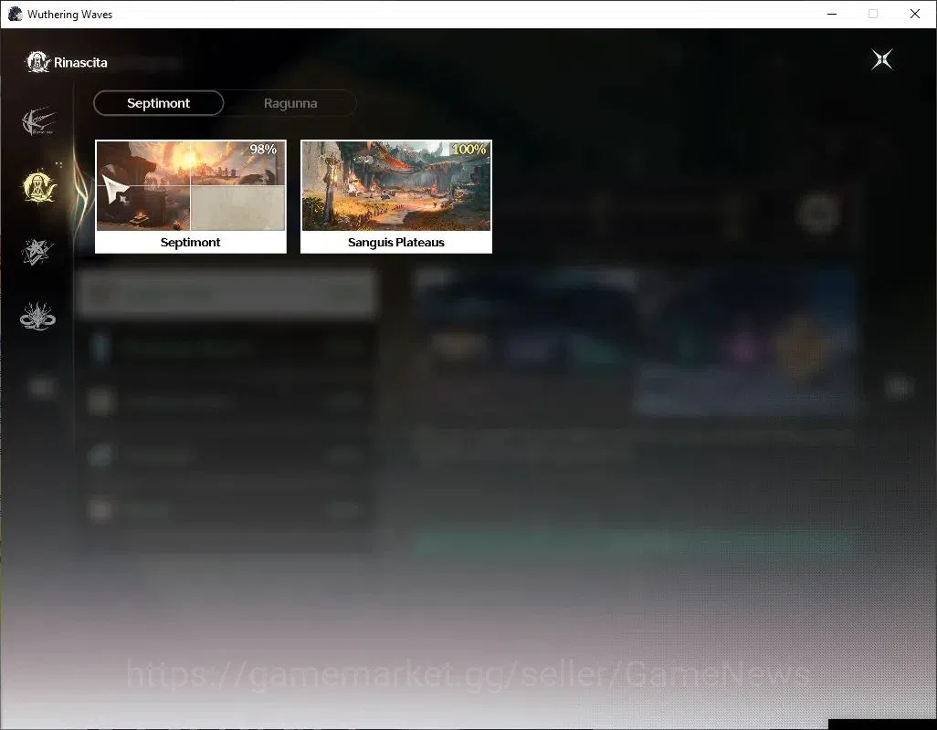937x730 pixels.
Task: Close the region panel with the X icon
Action: click(x=882, y=59)
